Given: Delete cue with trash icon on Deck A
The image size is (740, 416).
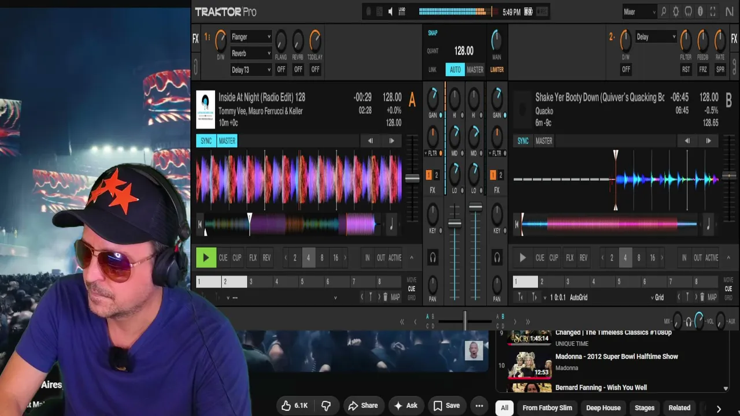Looking at the screenshot, I should tap(386, 297).
